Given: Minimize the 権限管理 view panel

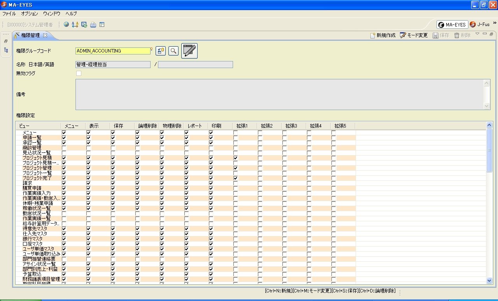Looking at the screenshot, I should coord(484,34).
